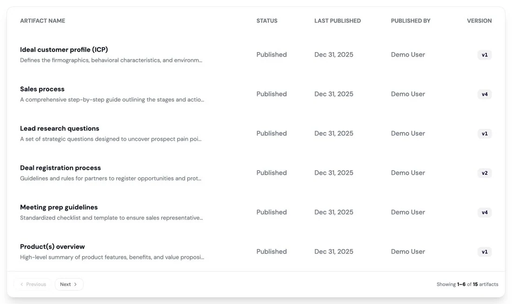Viewport: 512px width, 304px height.
Task: Click Published status of Lead research questions
Action: point(271,133)
